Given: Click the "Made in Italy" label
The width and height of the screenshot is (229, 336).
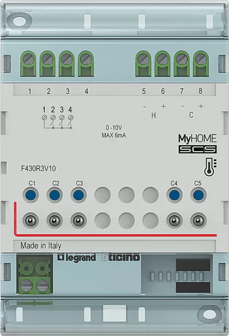Looking at the screenshot, I should pos(41,246).
